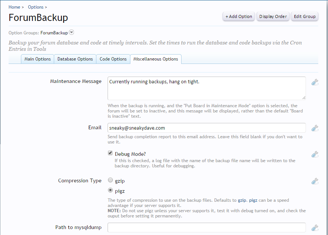328x235 pixels.
Task: Select the gzip compression radio button
Action: (x=110, y=180)
